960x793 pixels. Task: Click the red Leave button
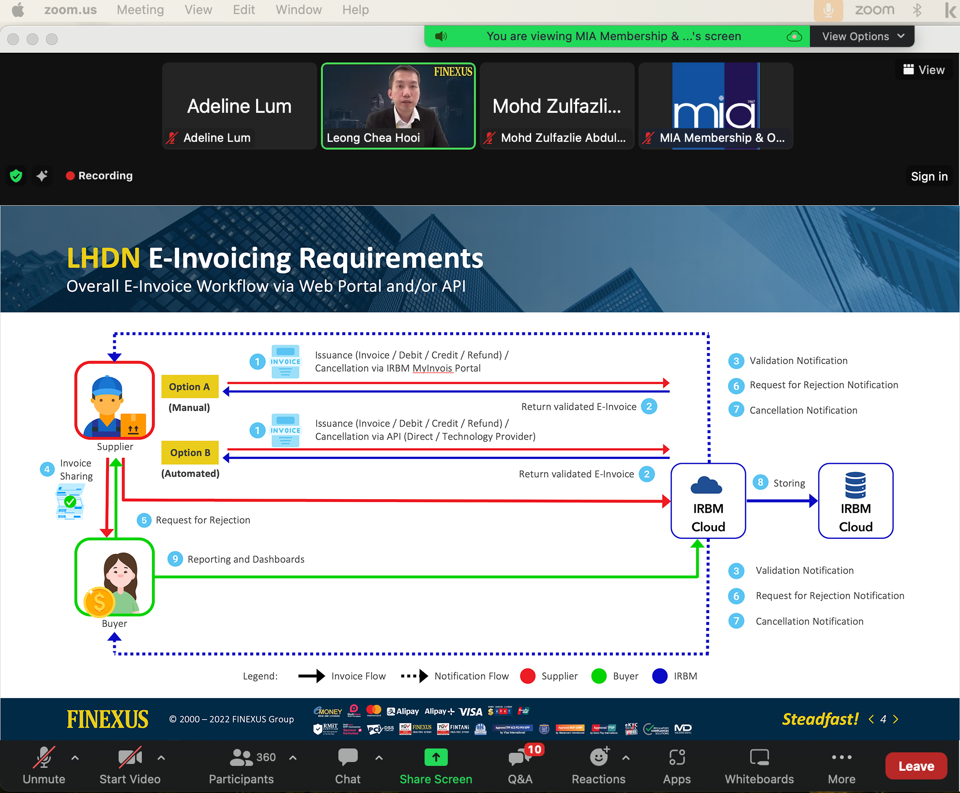click(x=915, y=765)
